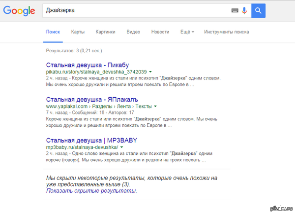The width and height of the screenshot is (295, 214).
Task: Expand arrow next to yaplakal.com breadcrumb
Action: coord(155,106)
